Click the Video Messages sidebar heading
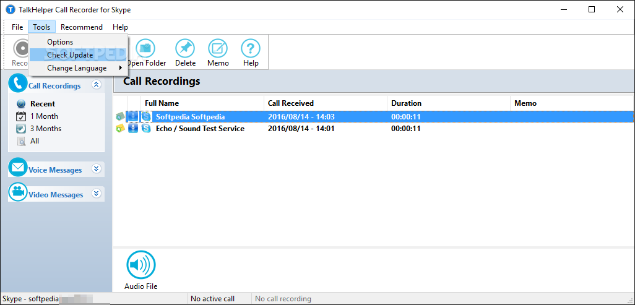 pyautogui.click(x=56, y=195)
